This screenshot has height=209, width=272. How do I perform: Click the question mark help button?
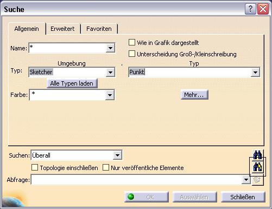click(250, 9)
